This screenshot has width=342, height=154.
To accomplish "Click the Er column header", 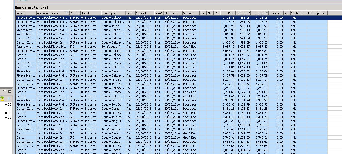I will point(203,13).
